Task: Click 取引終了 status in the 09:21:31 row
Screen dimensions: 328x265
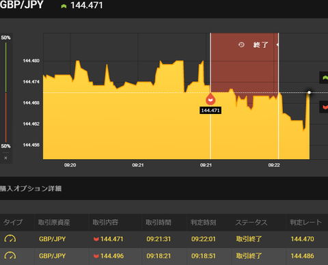Action: 249,239
